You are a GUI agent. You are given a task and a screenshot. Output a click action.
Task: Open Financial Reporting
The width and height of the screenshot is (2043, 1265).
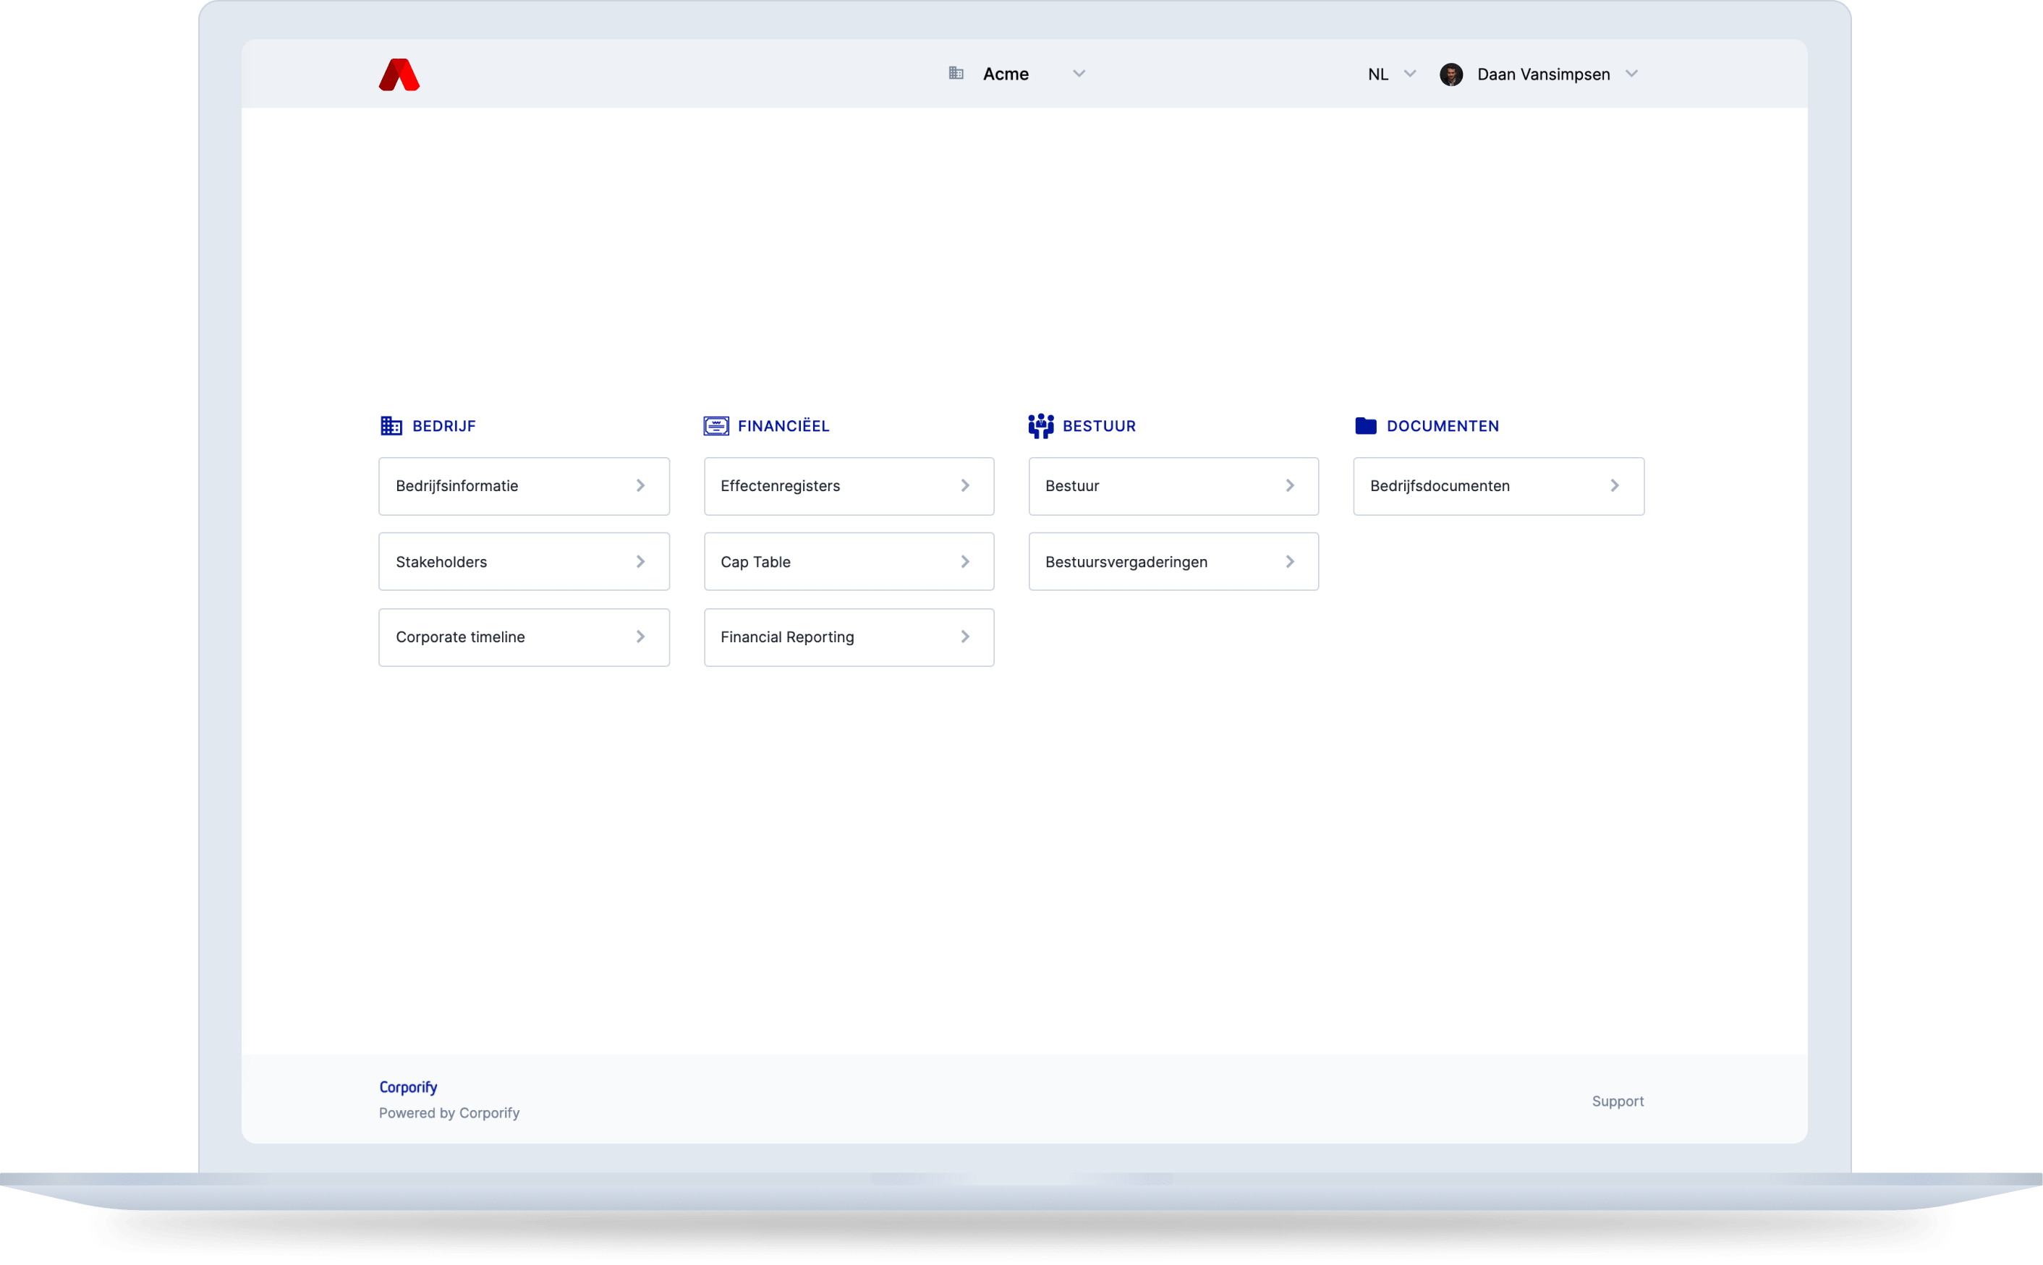click(849, 637)
